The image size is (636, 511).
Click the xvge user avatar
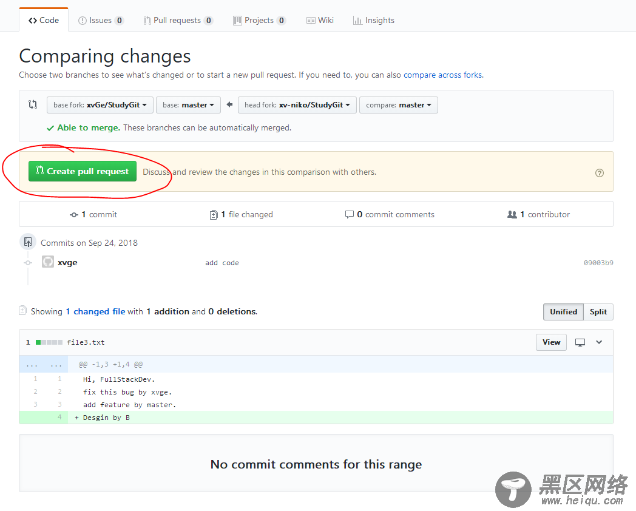(x=48, y=262)
